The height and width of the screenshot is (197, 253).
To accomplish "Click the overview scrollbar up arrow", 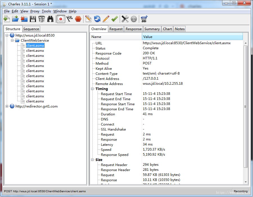I will pyautogui.click(x=246, y=43).
